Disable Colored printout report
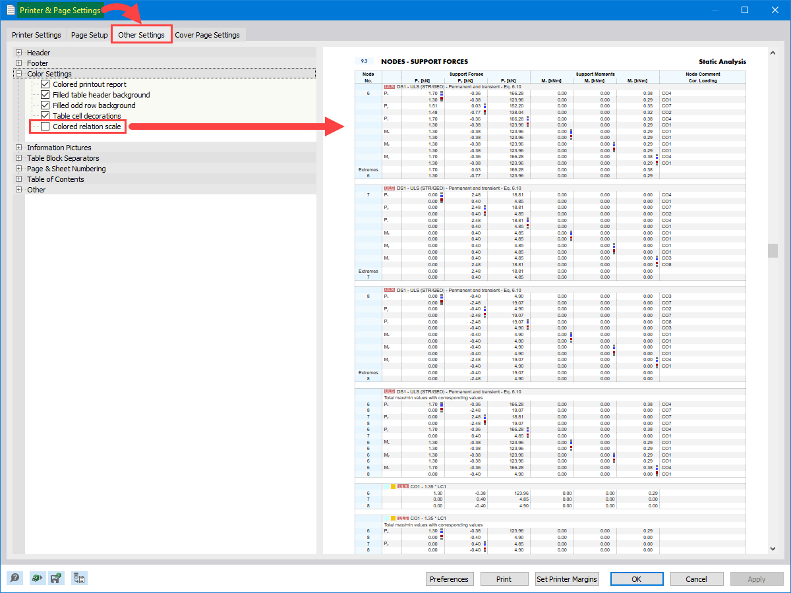 coord(44,84)
